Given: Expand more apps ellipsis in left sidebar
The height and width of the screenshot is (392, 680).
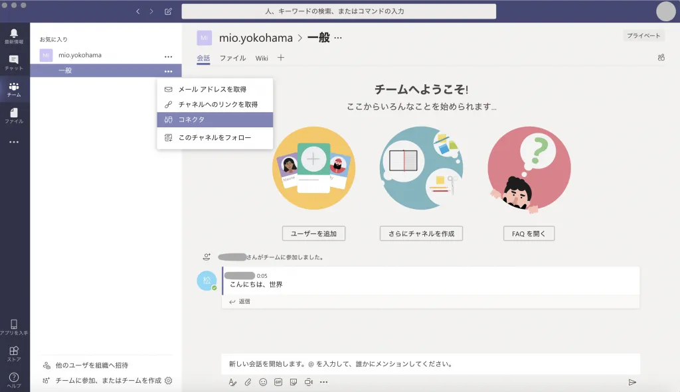Looking at the screenshot, I should click(14, 142).
